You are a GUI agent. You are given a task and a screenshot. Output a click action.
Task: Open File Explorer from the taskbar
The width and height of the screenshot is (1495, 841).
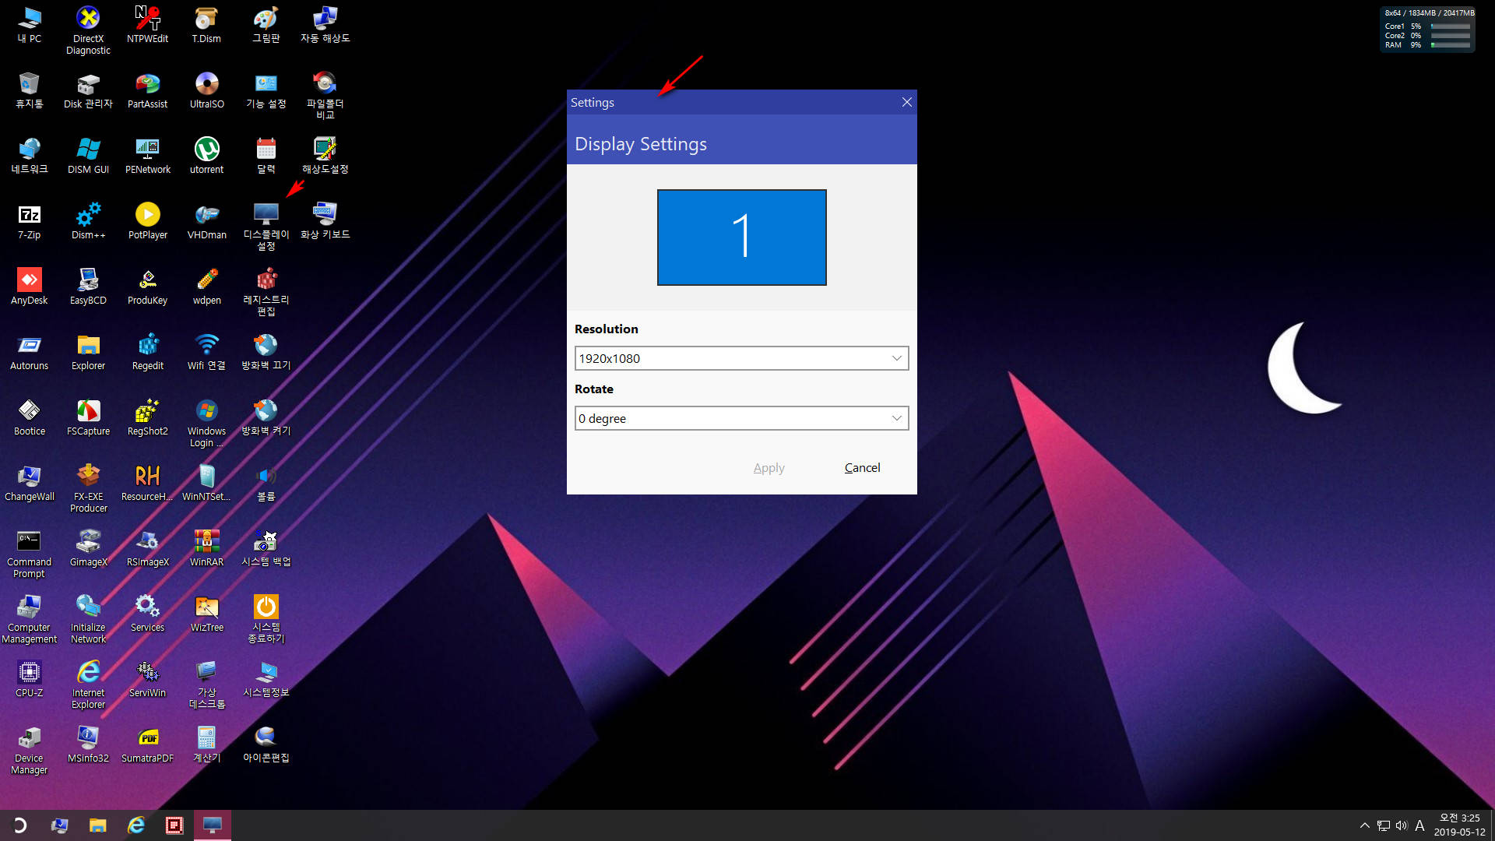(x=97, y=825)
